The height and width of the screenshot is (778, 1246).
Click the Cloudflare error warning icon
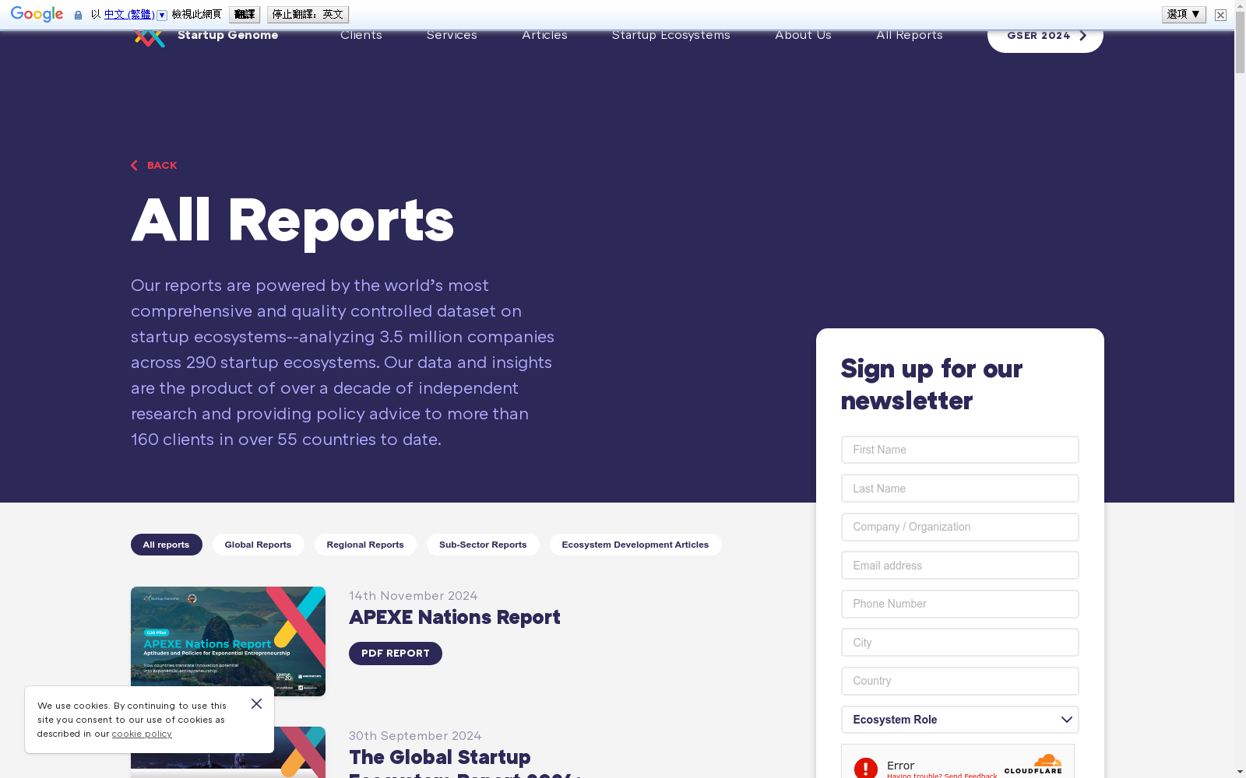[x=866, y=768]
